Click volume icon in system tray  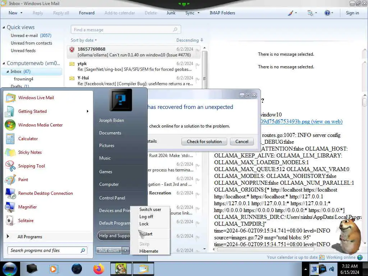click(x=332, y=269)
